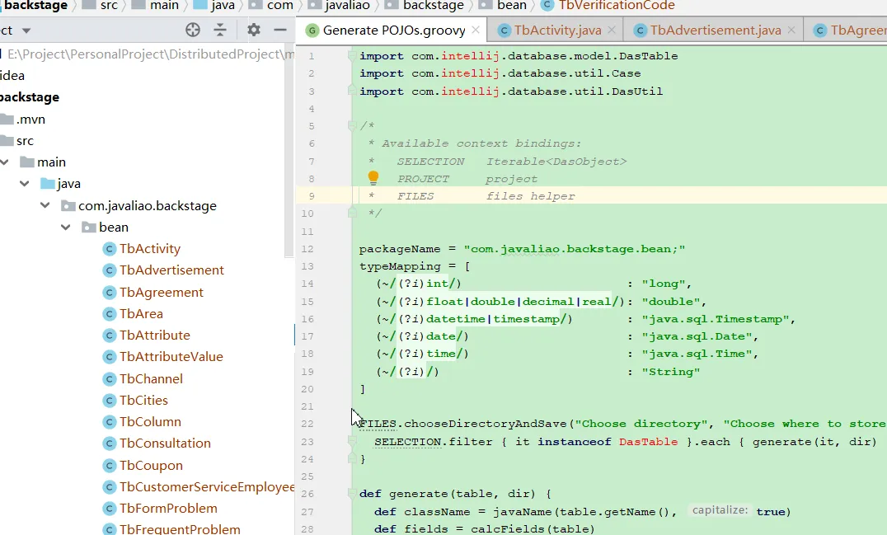
Task: Close the TbAdvertisement.java tab
Action: click(x=791, y=30)
